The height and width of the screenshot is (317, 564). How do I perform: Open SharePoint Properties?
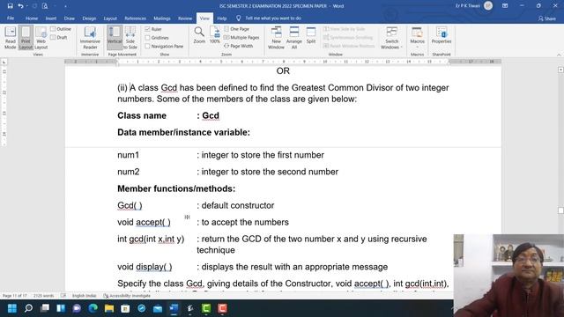click(x=442, y=35)
